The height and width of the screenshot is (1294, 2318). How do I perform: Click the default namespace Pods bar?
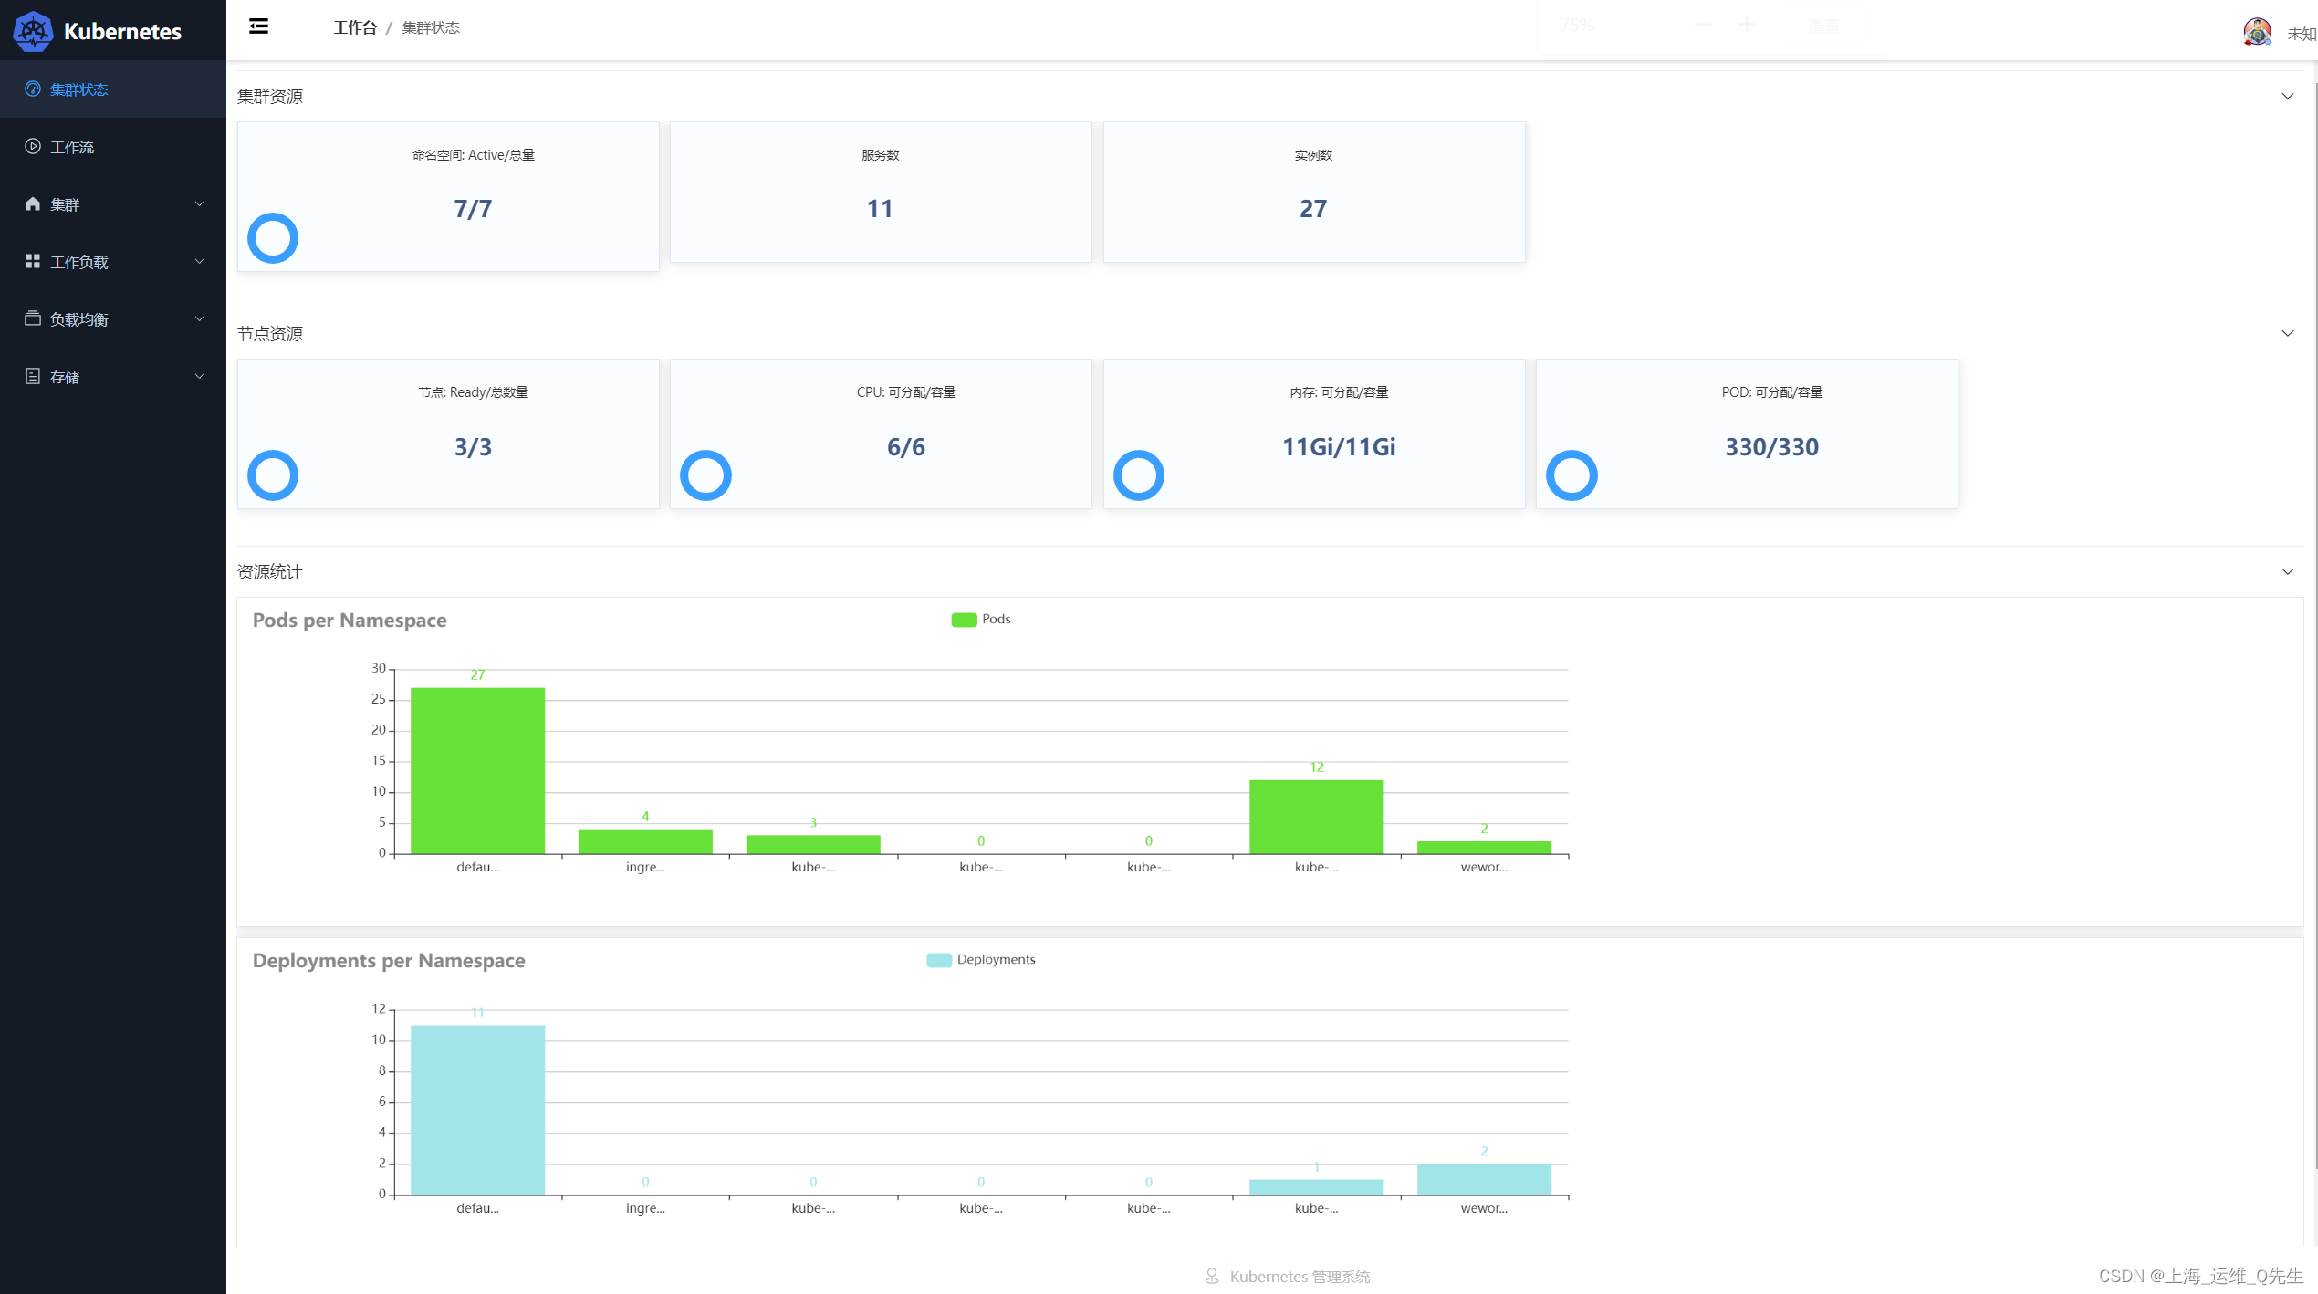(477, 771)
